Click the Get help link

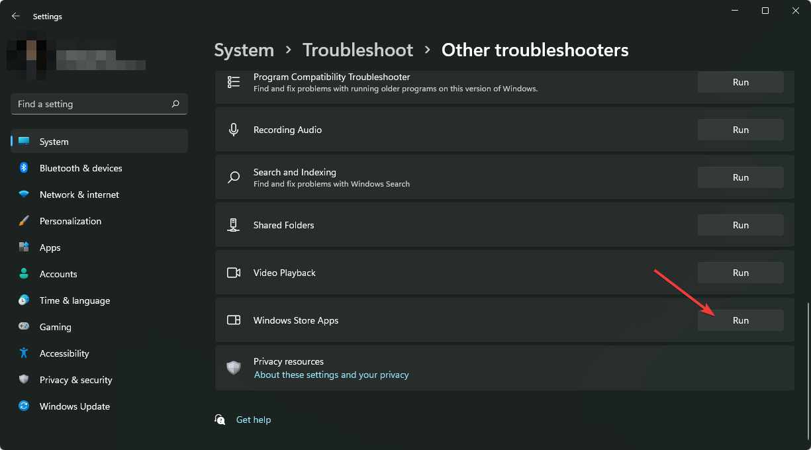pos(254,420)
